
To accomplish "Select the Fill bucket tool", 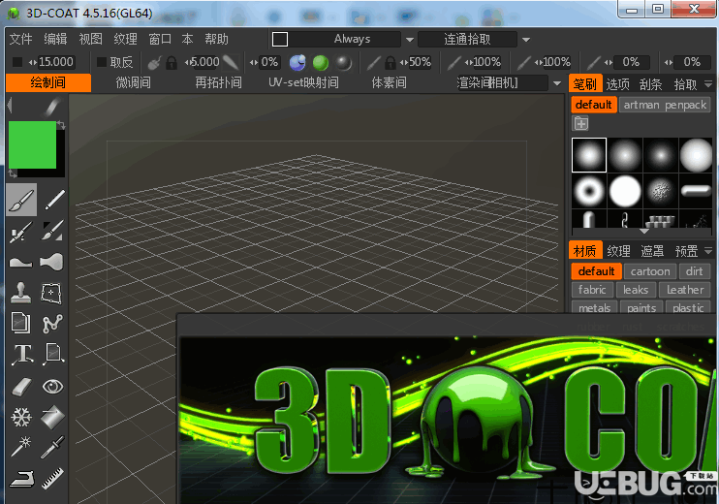I will click(x=52, y=418).
